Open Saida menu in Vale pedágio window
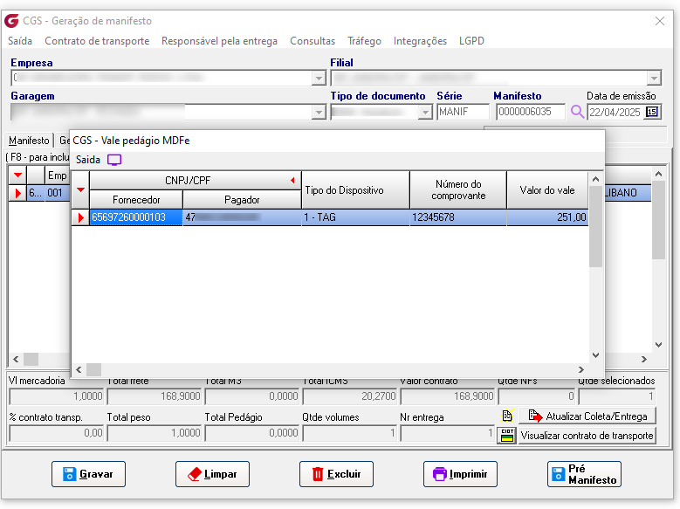Viewport: 680px width, 509px height. pyautogui.click(x=88, y=160)
